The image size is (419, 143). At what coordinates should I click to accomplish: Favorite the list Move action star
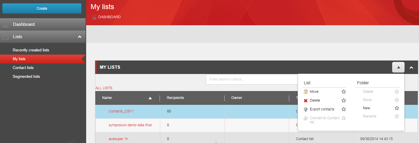pyautogui.click(x=344, y=92)
